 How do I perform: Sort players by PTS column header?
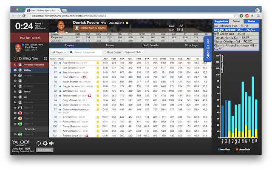(172, 59)
